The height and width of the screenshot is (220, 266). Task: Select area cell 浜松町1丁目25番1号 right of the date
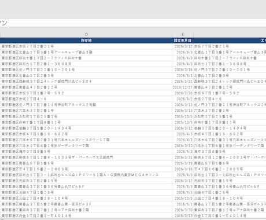tap(230, 116)
